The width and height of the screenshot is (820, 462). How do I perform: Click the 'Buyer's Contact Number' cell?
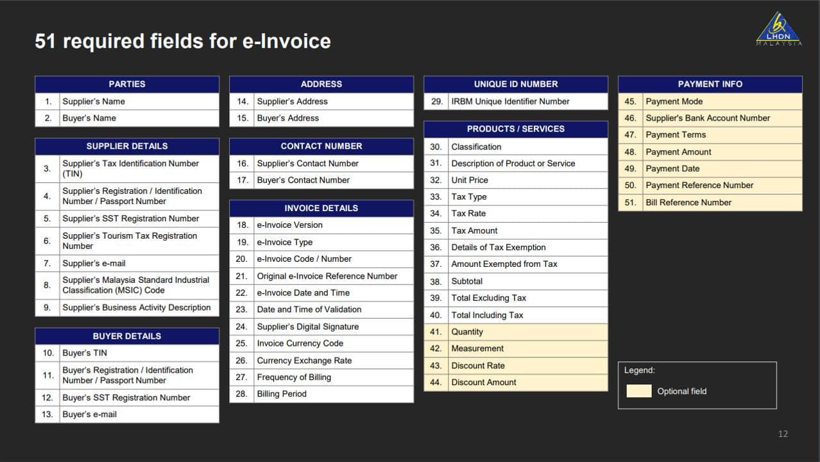[x=334, y=180]
